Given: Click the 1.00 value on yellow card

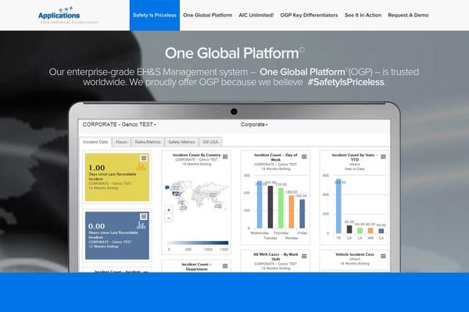Looking at the screenshot, I should (x=97, y=168).
